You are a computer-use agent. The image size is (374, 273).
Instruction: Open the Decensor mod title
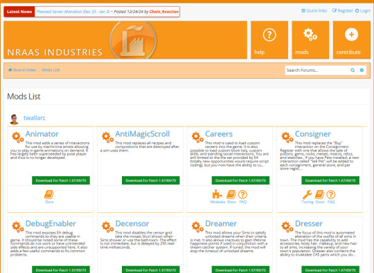[132, 224]
